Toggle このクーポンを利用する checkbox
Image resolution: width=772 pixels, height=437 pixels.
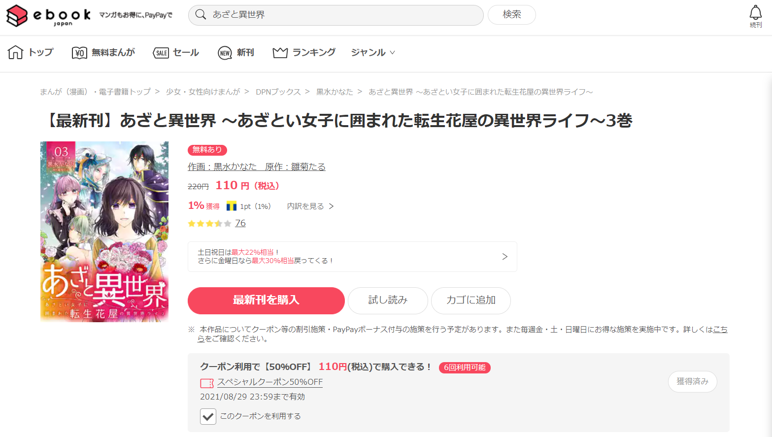pyautogui.click(x=208, y=416)
